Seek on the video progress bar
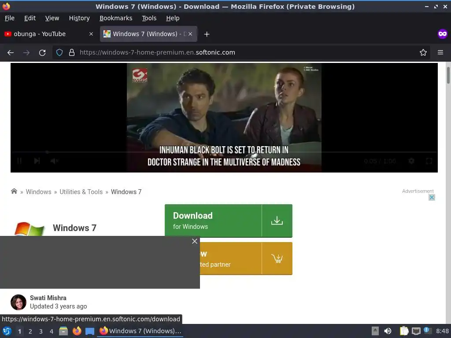Image resolution: width=451 pixels, height=338 pixels. [224, 152]
